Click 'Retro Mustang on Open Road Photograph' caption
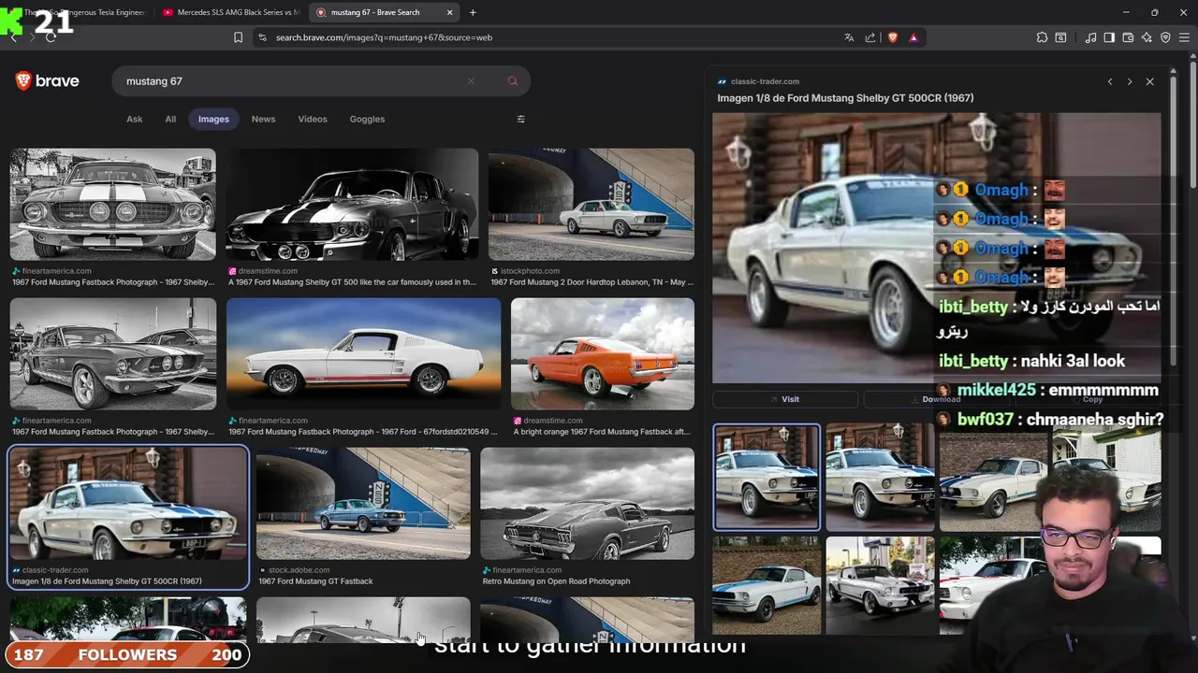 click(x=556, y=581)
